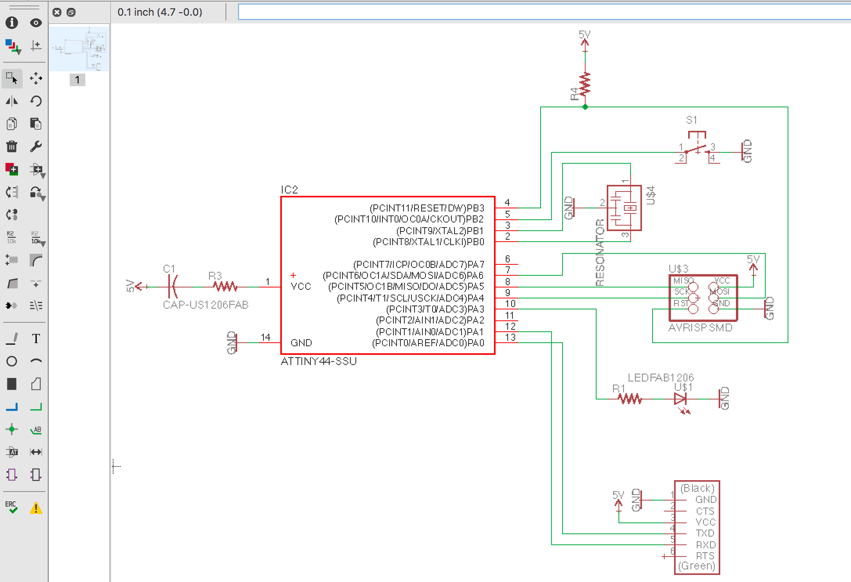The width and height of the screenshot is (851, 582).
Task: Select the Invoke tool
Action: (36, 284)
